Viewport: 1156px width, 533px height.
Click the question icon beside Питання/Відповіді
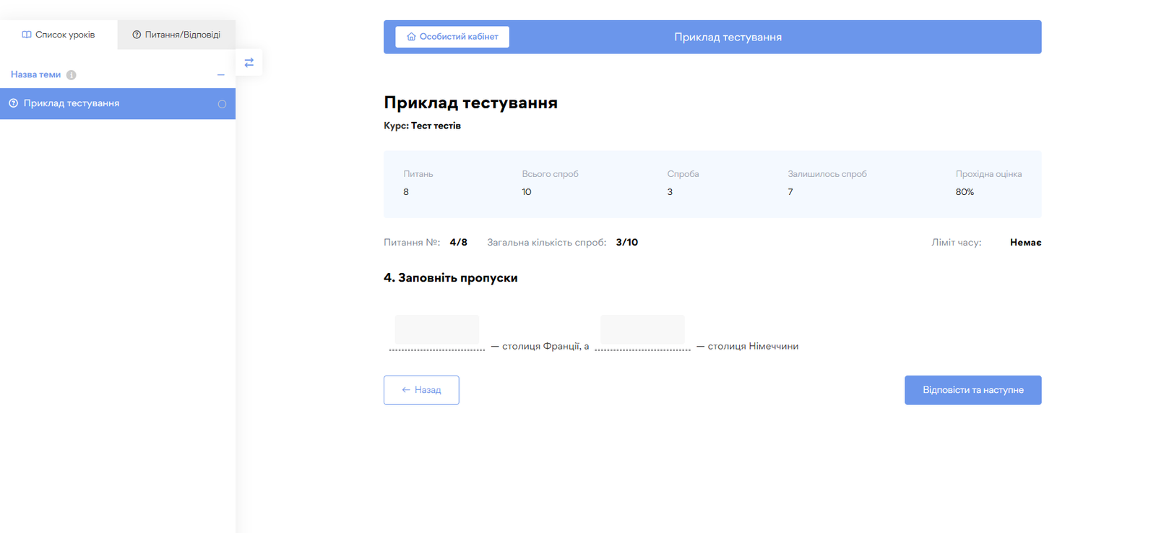tap(137, 35)
